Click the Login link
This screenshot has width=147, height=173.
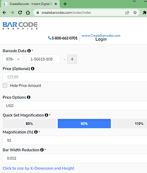coord(101,39)
